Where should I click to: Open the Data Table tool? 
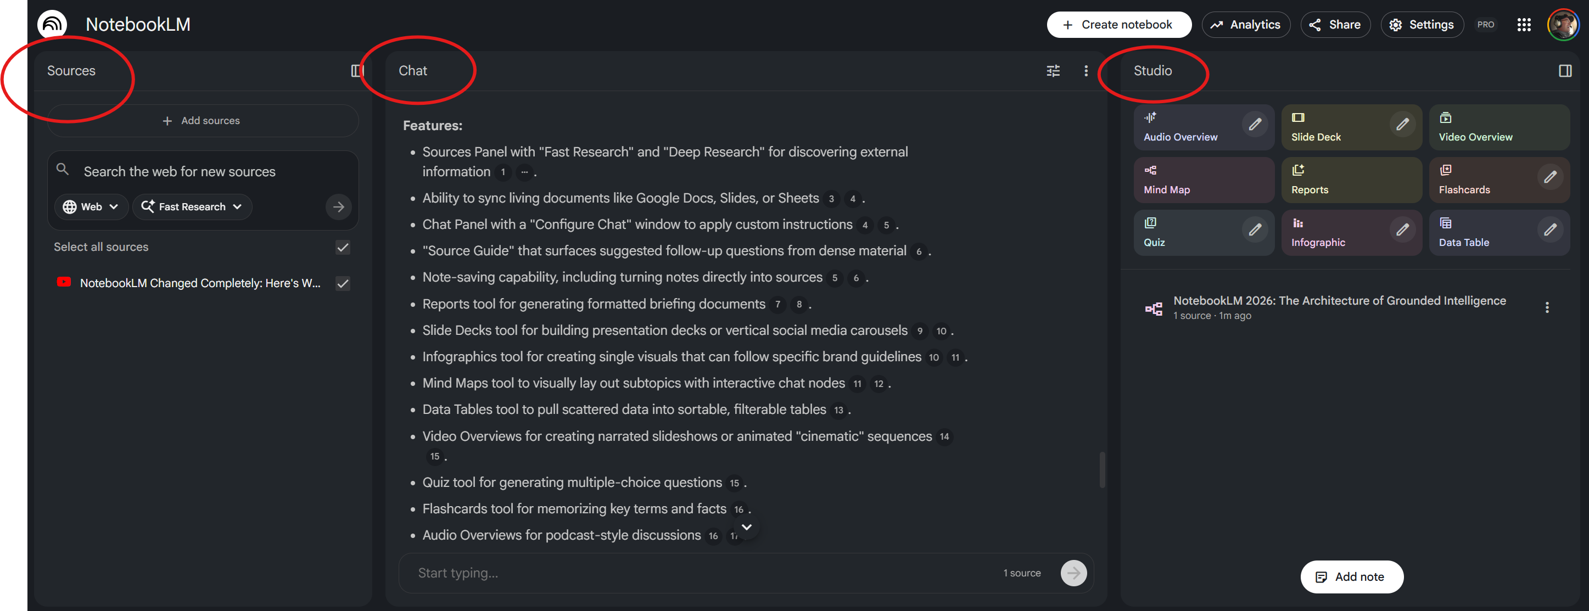point(1464,232)
